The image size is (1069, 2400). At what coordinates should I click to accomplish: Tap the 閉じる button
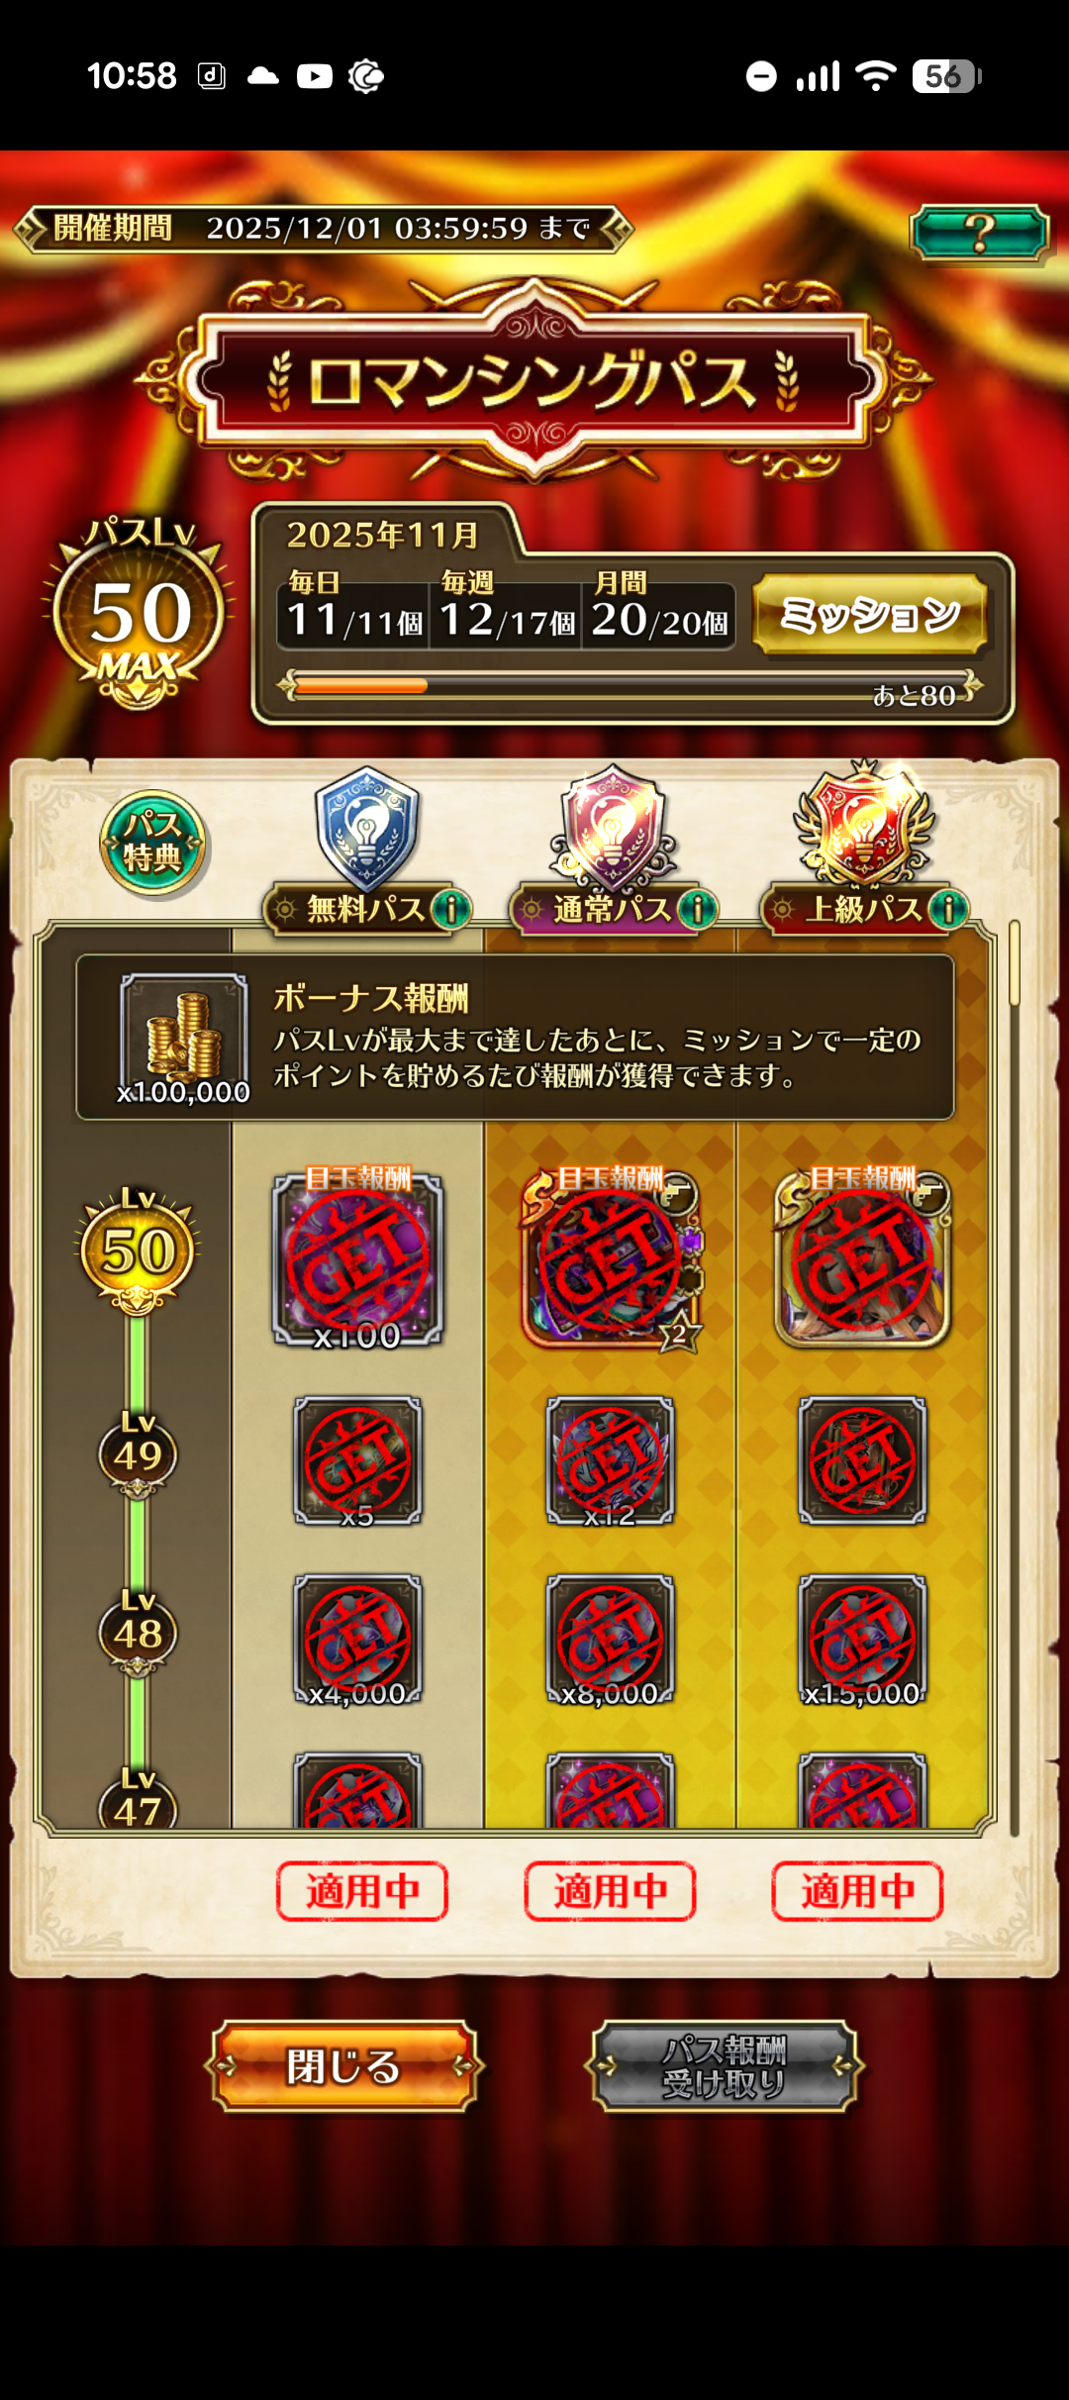pyautogui.click(x=343, y=2065)
